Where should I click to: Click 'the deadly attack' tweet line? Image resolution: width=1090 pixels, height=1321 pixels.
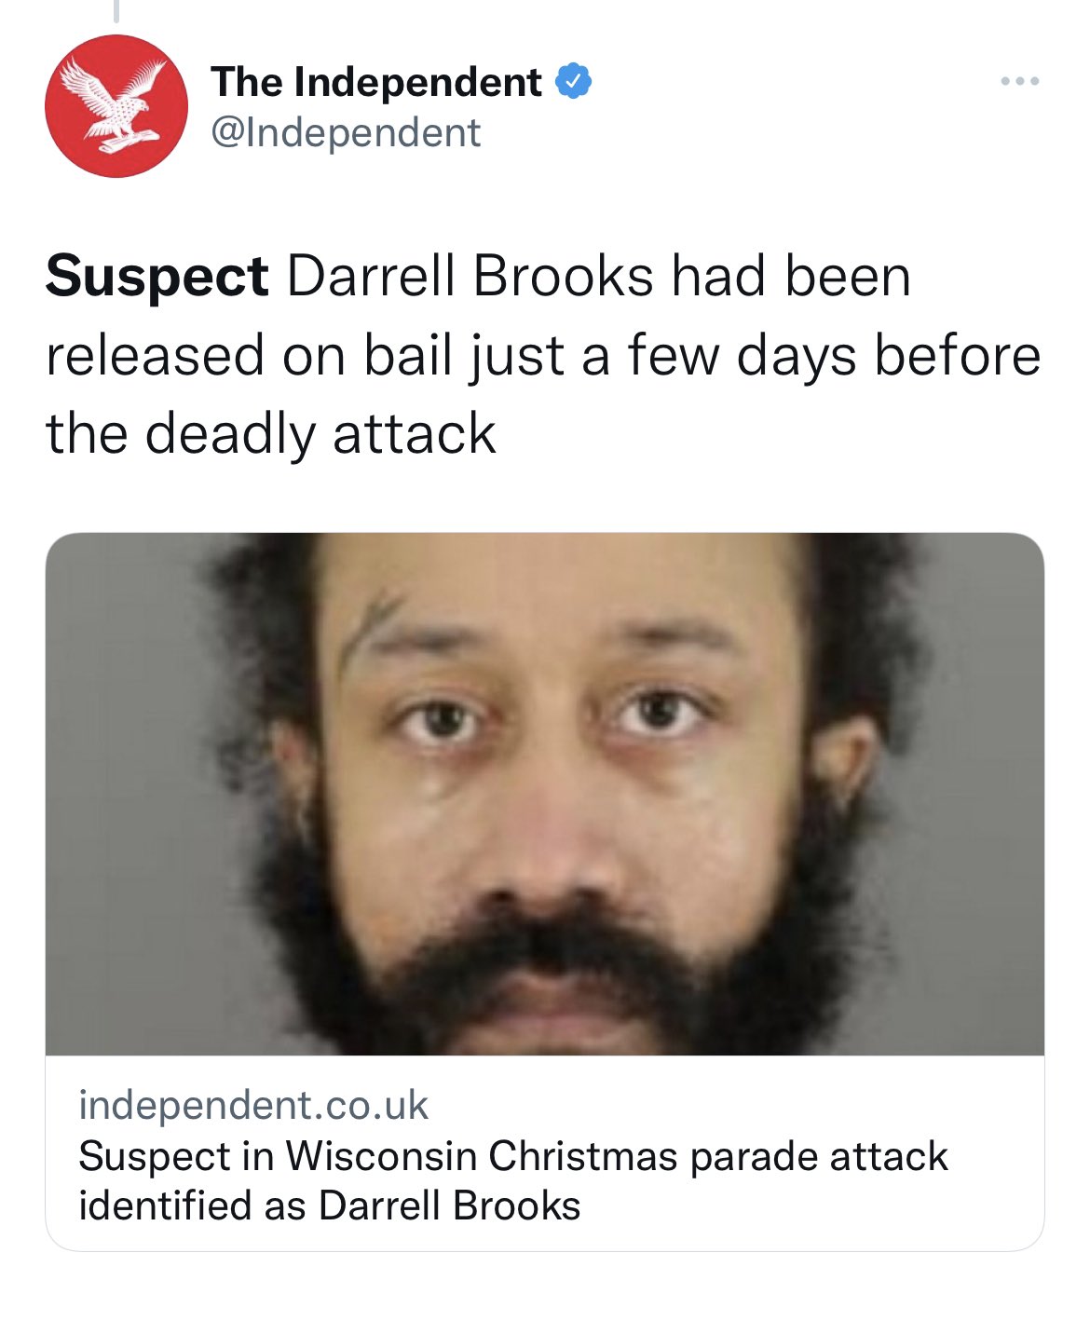click(x=271, y=433)
